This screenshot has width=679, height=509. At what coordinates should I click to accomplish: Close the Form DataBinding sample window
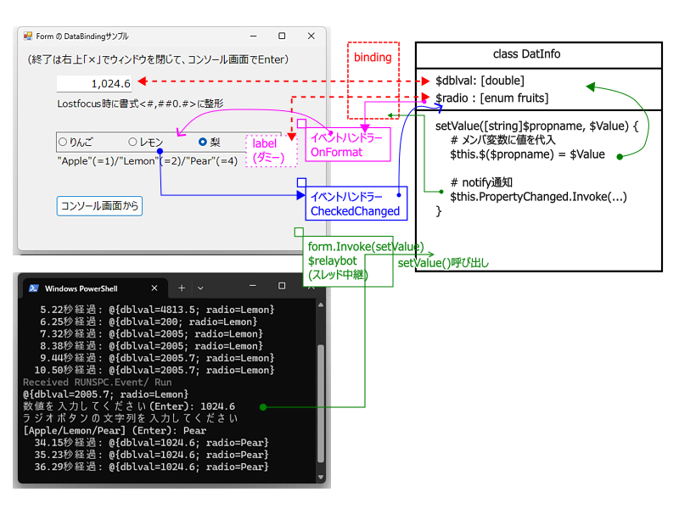tap(311, 36)
